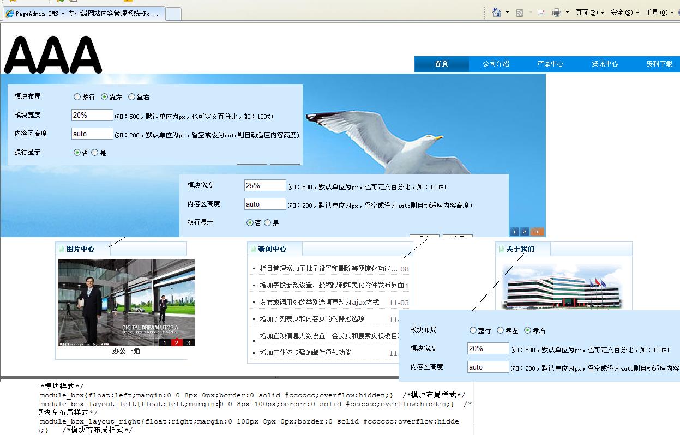Click the Home icon in browser toolbar

(x=497, y=13)
